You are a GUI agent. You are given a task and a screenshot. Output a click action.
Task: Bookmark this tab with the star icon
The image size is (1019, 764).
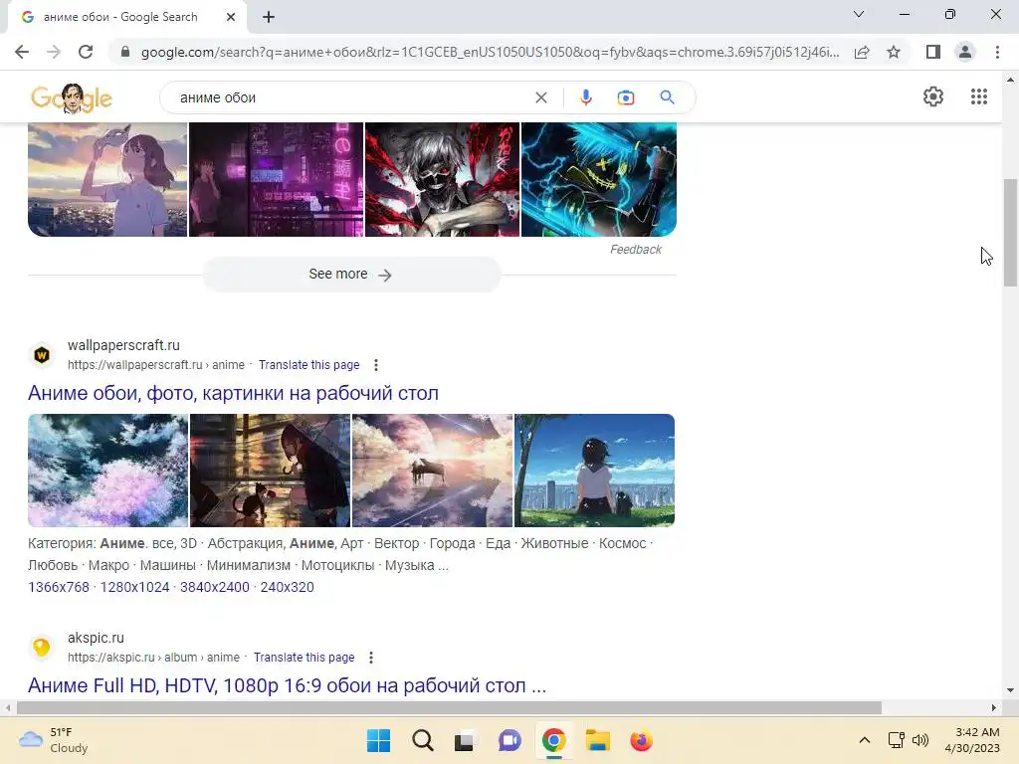(894, 52)
